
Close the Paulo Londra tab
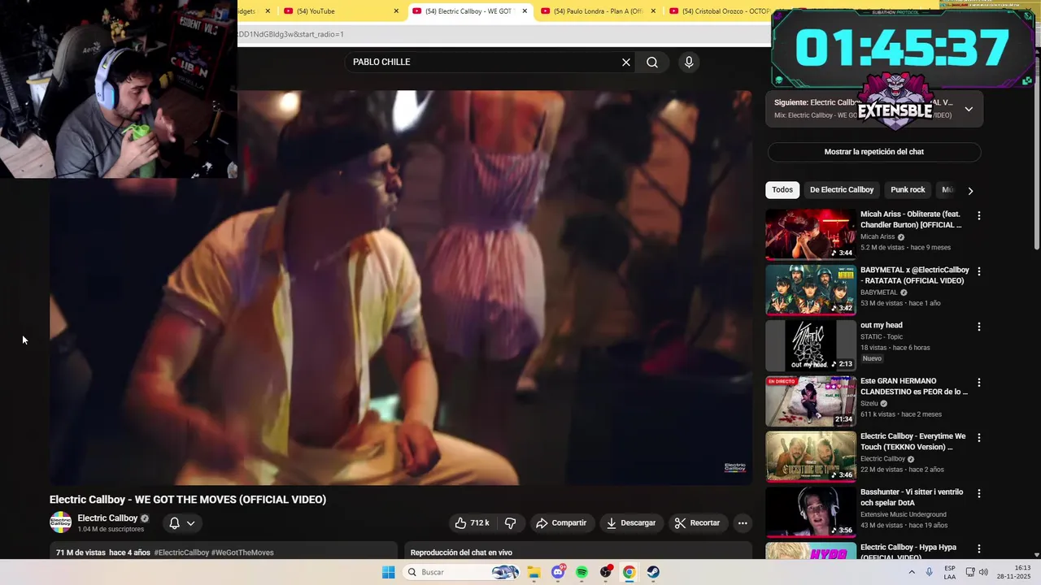pos(653,11)
